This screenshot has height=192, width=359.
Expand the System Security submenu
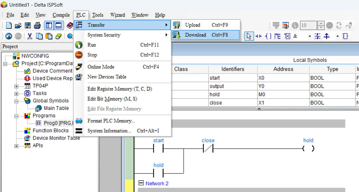[122, 35]
